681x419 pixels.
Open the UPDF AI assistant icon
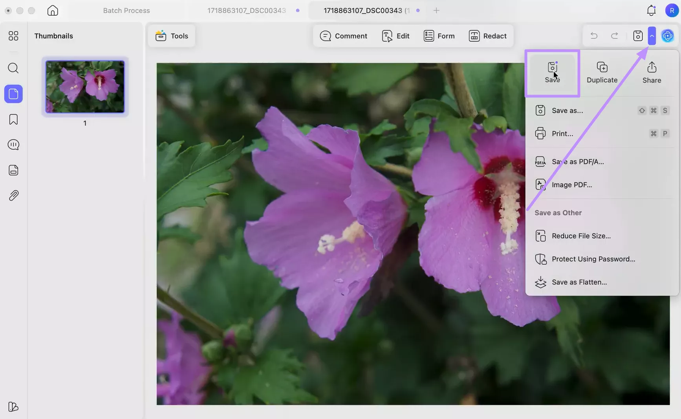coord(667,36)
